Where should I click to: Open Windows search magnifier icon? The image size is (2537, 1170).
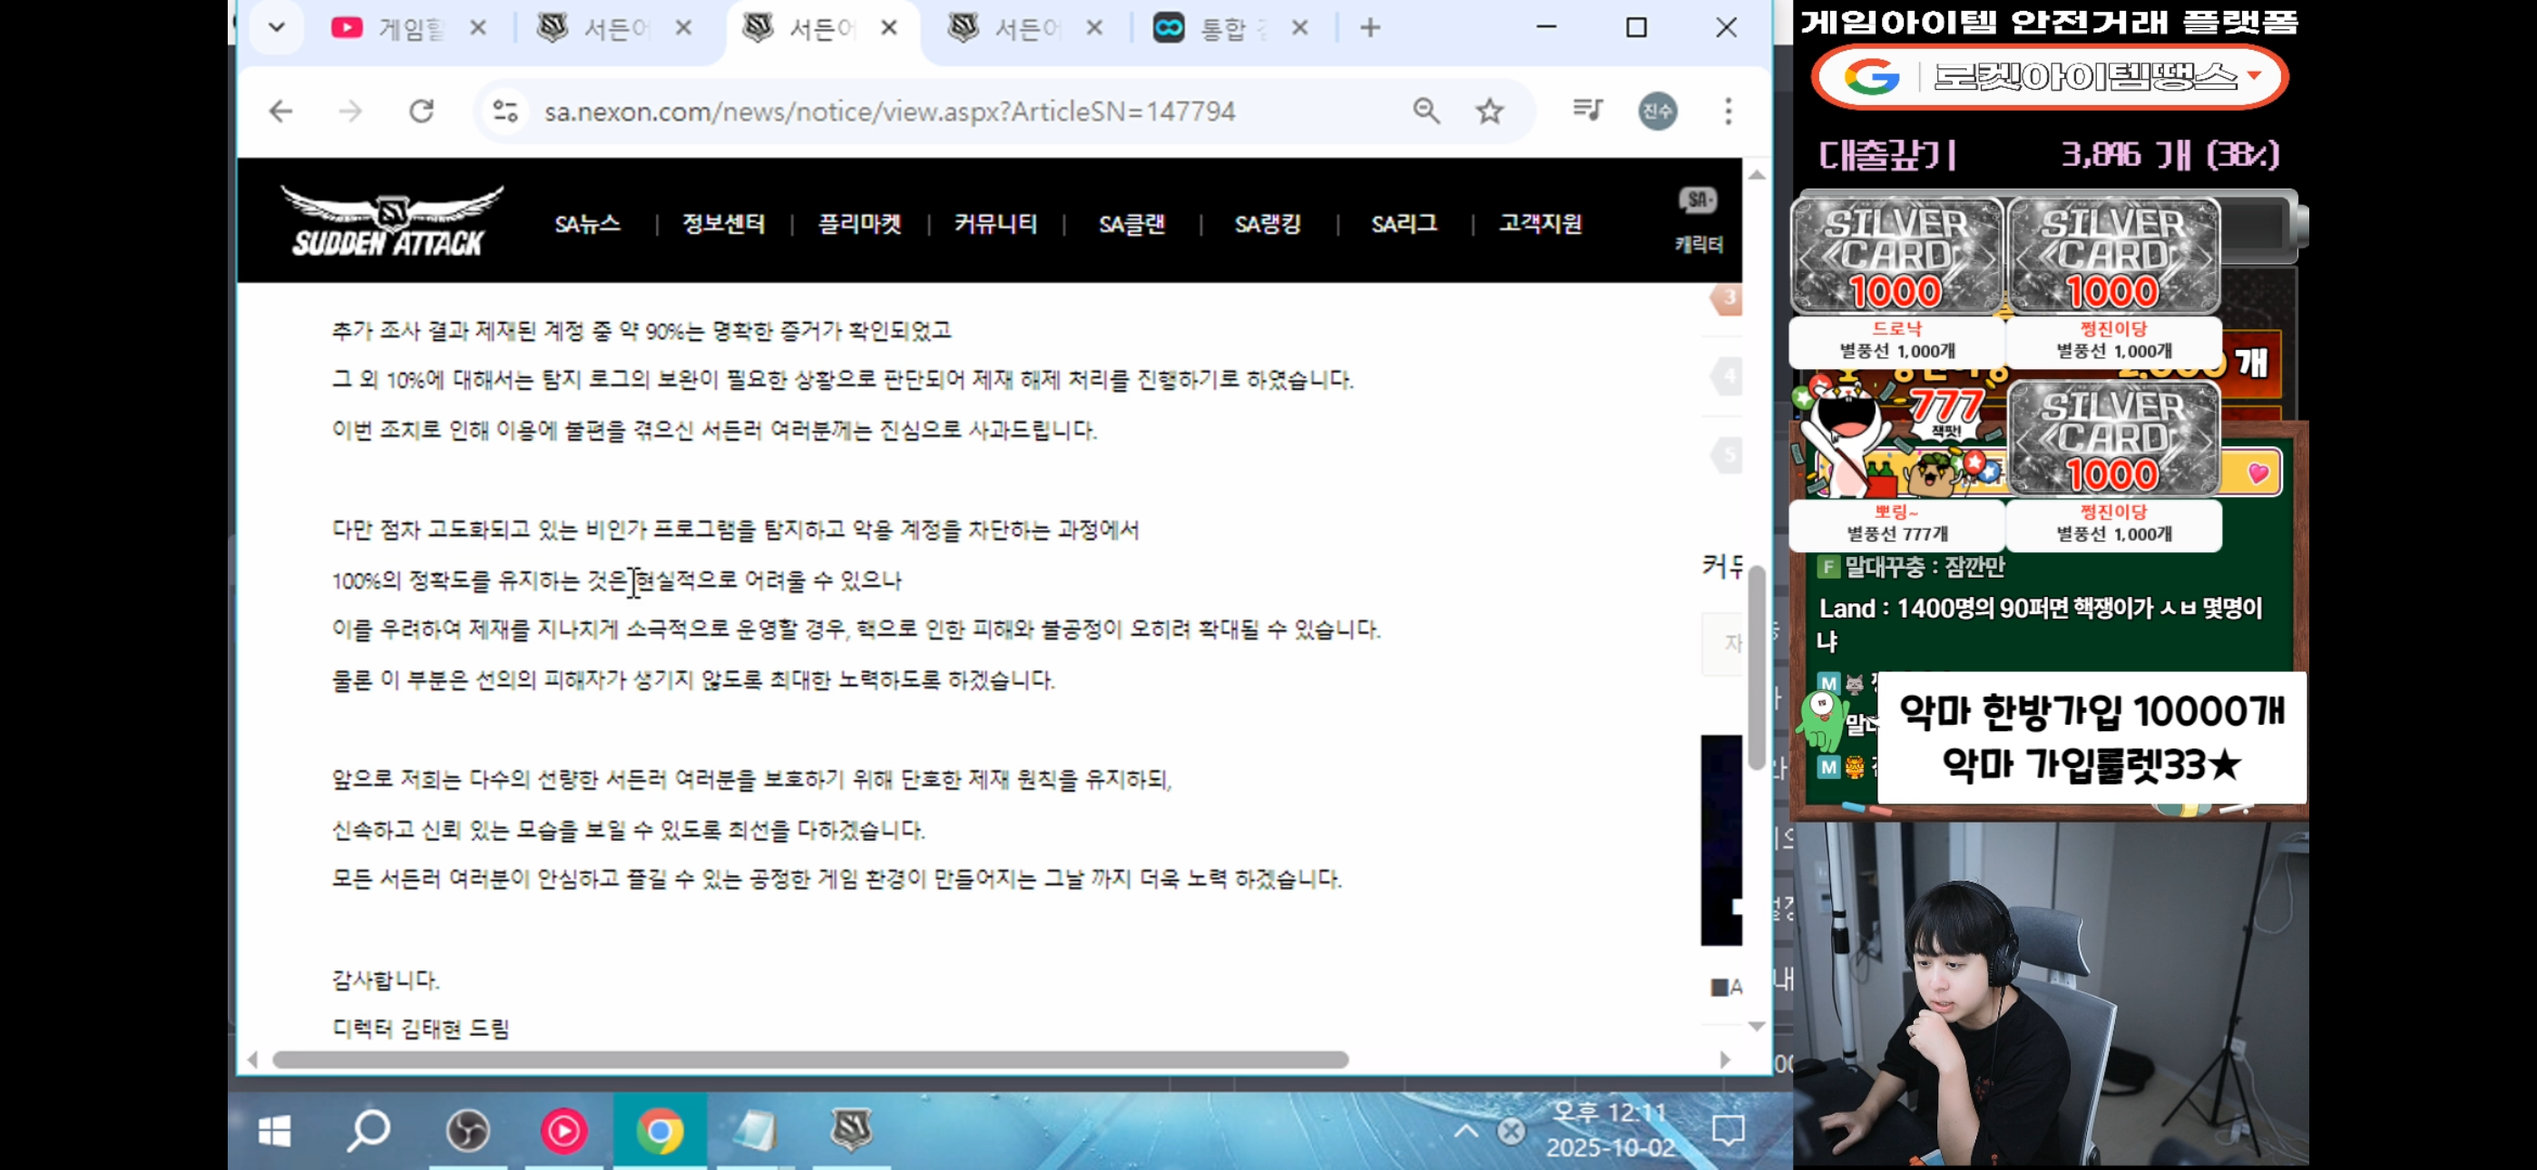369,1131
